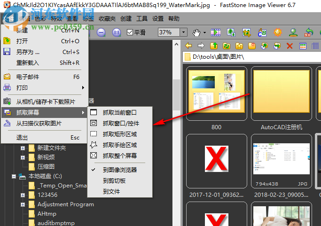The image size is (321, 226).
Task: Select the _Temp_Open_Sma folder in tree
Action: pyautogui.click(x=58, y=186)
